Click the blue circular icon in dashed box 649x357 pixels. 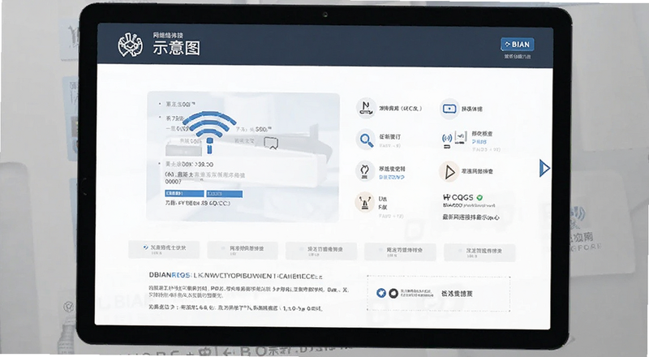(381, 293)
